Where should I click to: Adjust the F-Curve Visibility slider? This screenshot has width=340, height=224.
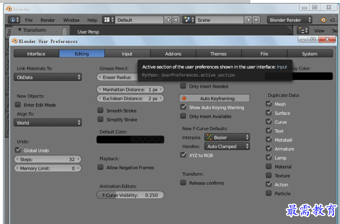point(130,195)
